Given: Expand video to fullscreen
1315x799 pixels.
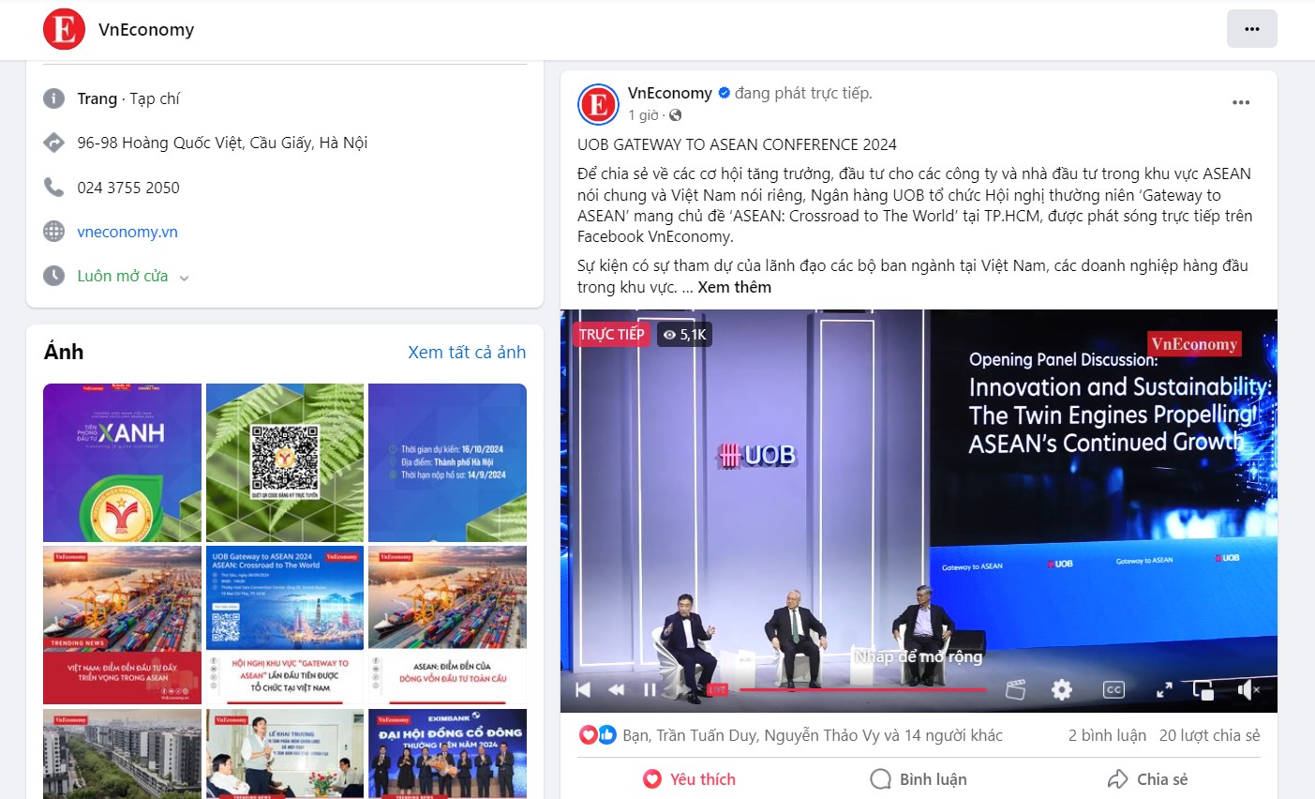Looking at the screenshot, I should 1164,690.
